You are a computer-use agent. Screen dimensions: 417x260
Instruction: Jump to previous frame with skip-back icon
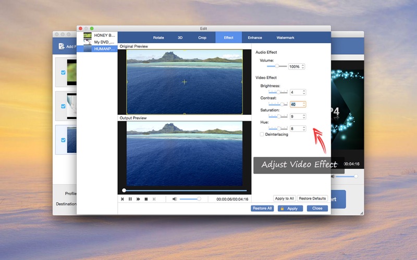[x=122, y=199]
